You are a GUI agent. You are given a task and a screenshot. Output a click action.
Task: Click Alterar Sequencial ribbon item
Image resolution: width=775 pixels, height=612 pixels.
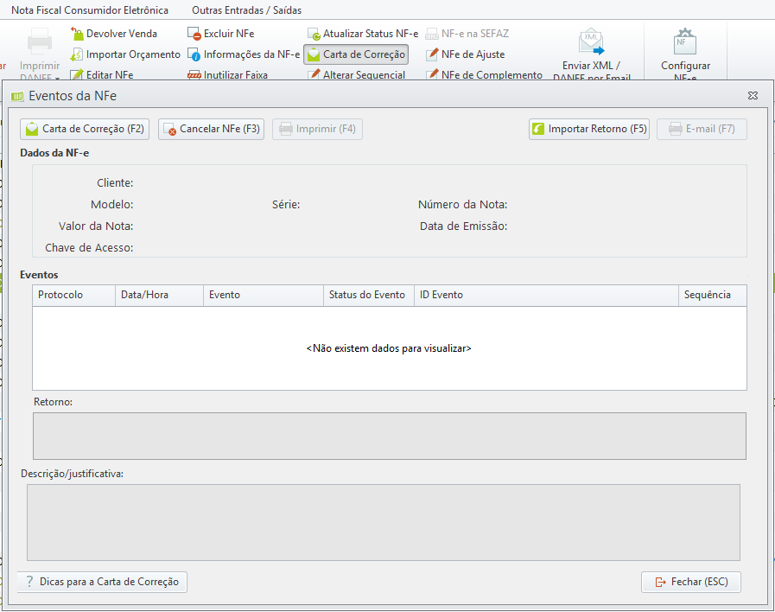point(356,75)
